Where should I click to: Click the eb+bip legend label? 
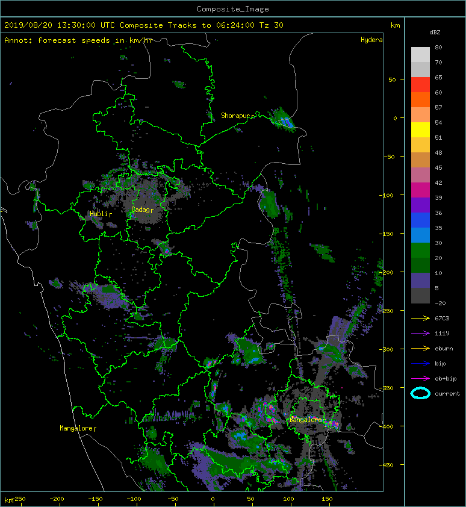coord(446,379)
